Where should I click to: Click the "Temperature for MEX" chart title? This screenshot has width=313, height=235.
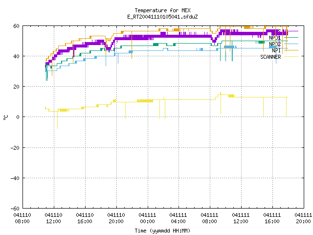(162, 10)
